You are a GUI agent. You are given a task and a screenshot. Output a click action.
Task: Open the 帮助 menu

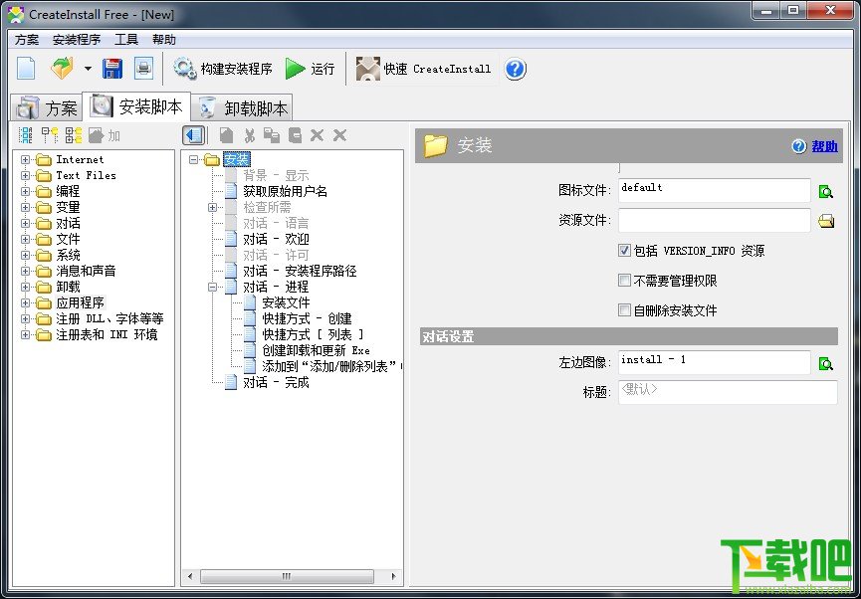[x=164, y=40]
